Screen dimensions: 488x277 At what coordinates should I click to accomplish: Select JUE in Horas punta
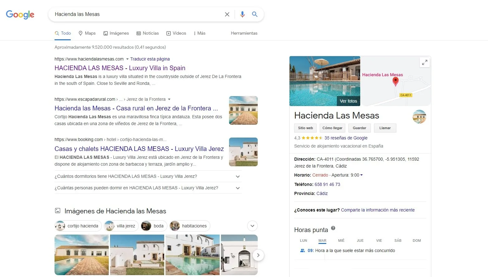[360, 241]
